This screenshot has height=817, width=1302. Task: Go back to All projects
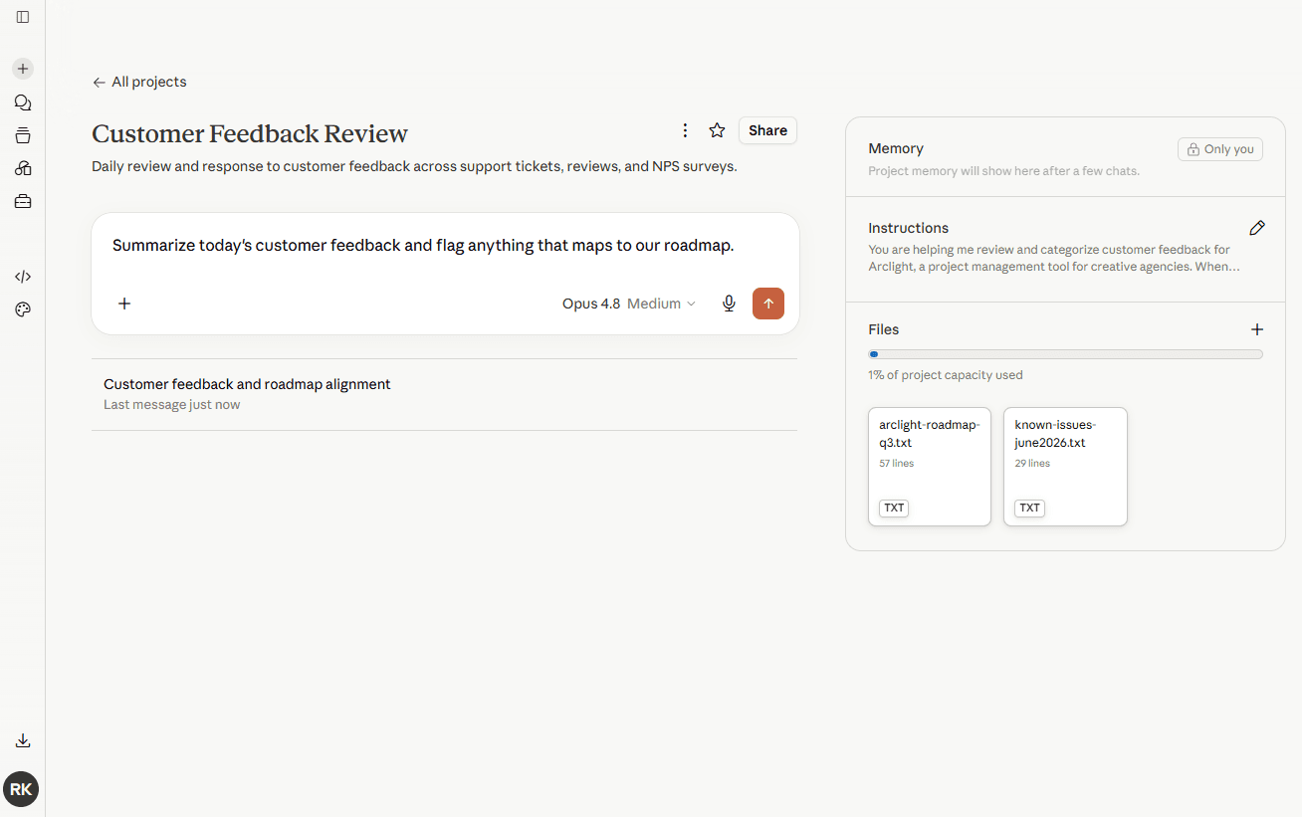[x=139, y=82]
